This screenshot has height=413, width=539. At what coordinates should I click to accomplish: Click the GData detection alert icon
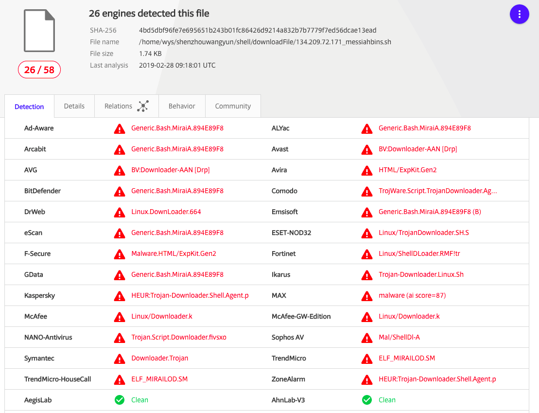[x=120, y=275]
